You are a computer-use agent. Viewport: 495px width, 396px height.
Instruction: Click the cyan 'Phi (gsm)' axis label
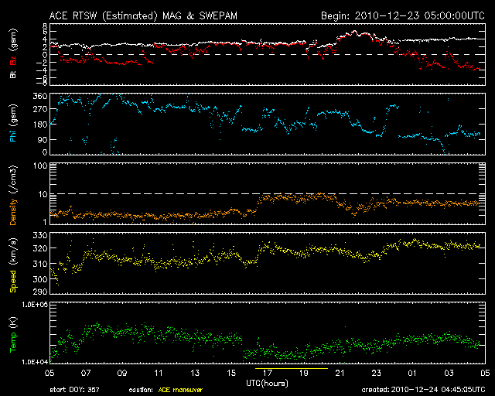[13, 123]
